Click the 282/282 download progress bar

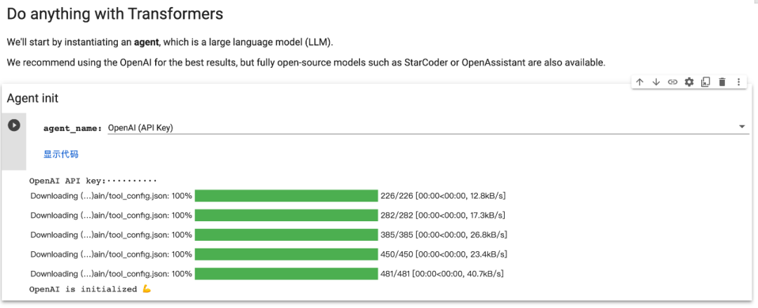pos(286,215)
